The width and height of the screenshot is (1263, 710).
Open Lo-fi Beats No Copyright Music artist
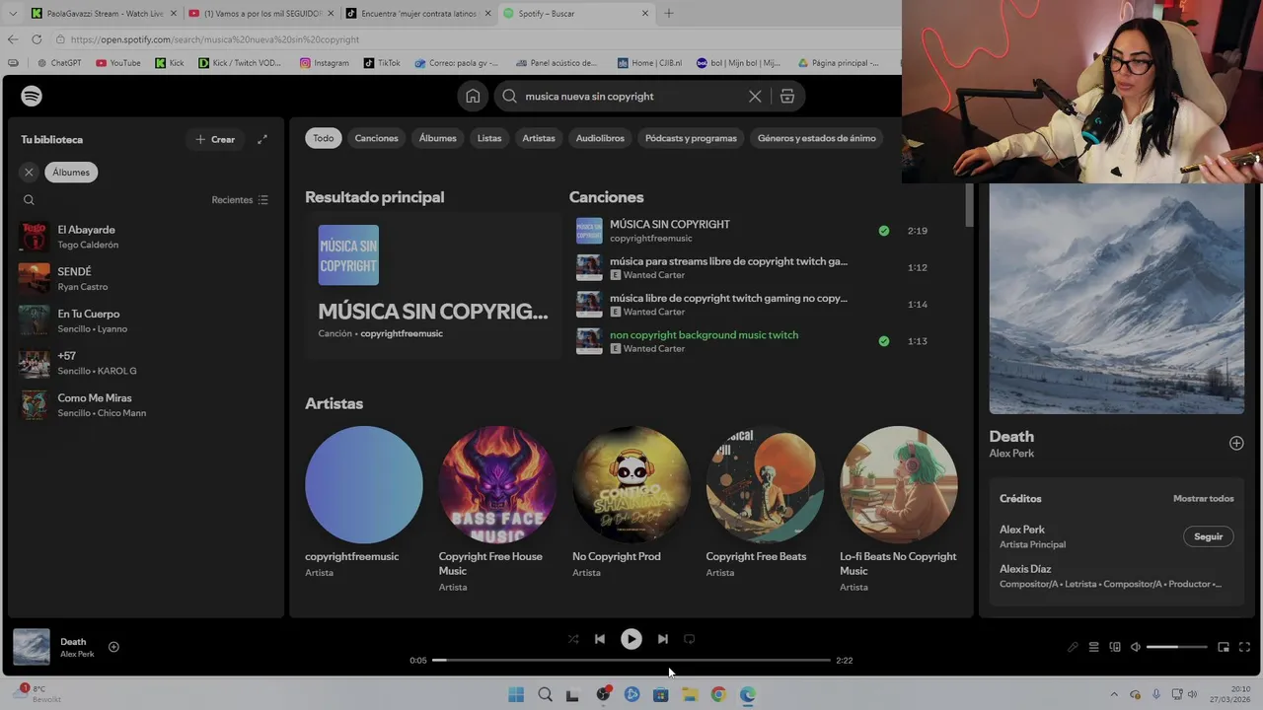[898, 484]
